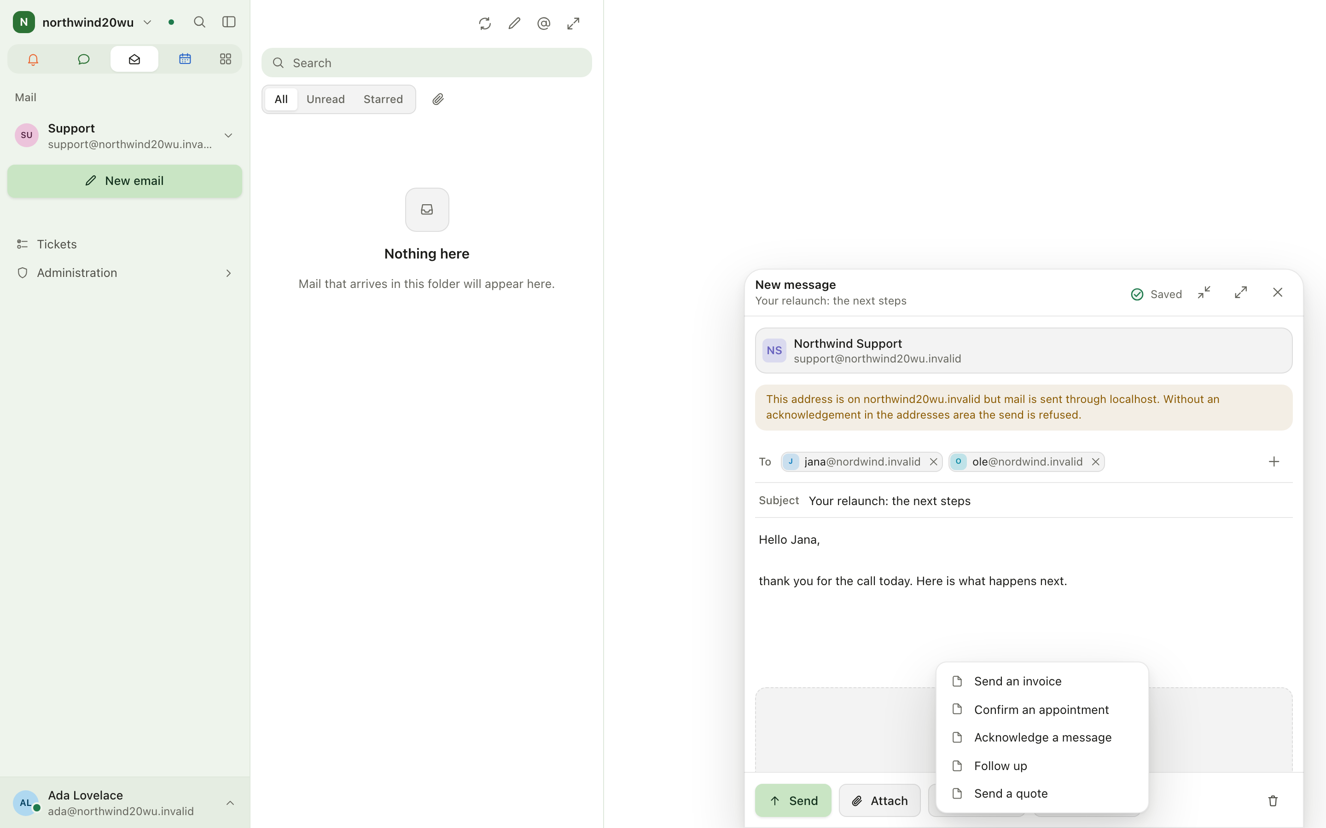The height and width of the screenshot is (828, 1326).
Task: Select the Northwind Support sender box
Action: [x=1024, y=351]
